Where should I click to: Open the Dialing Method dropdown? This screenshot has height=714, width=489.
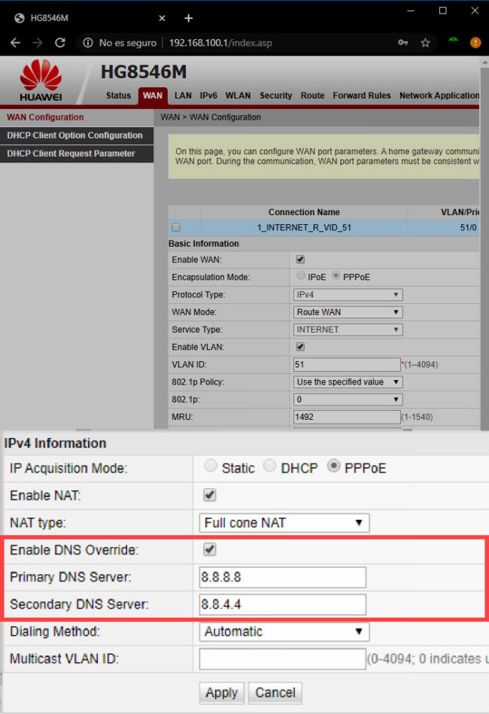(284, 631)
